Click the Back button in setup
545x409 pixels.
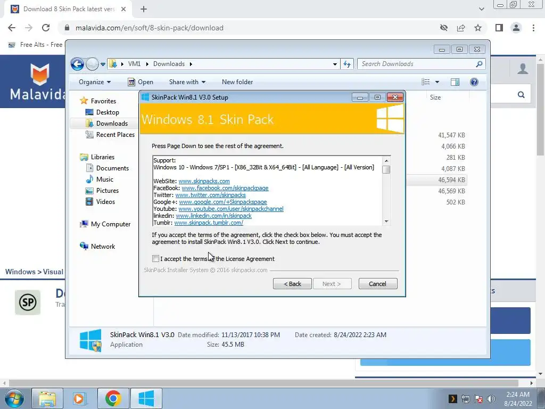point(292,284)
